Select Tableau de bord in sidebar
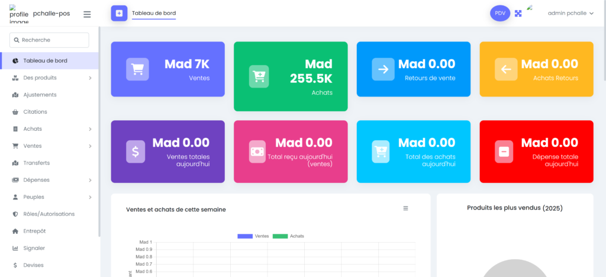Image resolution: width=606 pixels, height=277 pixels. pyautogui.click(x=50, y=60)
